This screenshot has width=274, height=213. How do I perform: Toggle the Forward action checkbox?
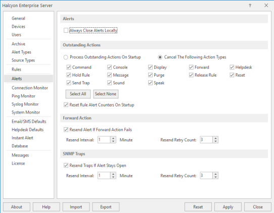tap(191, 67)
